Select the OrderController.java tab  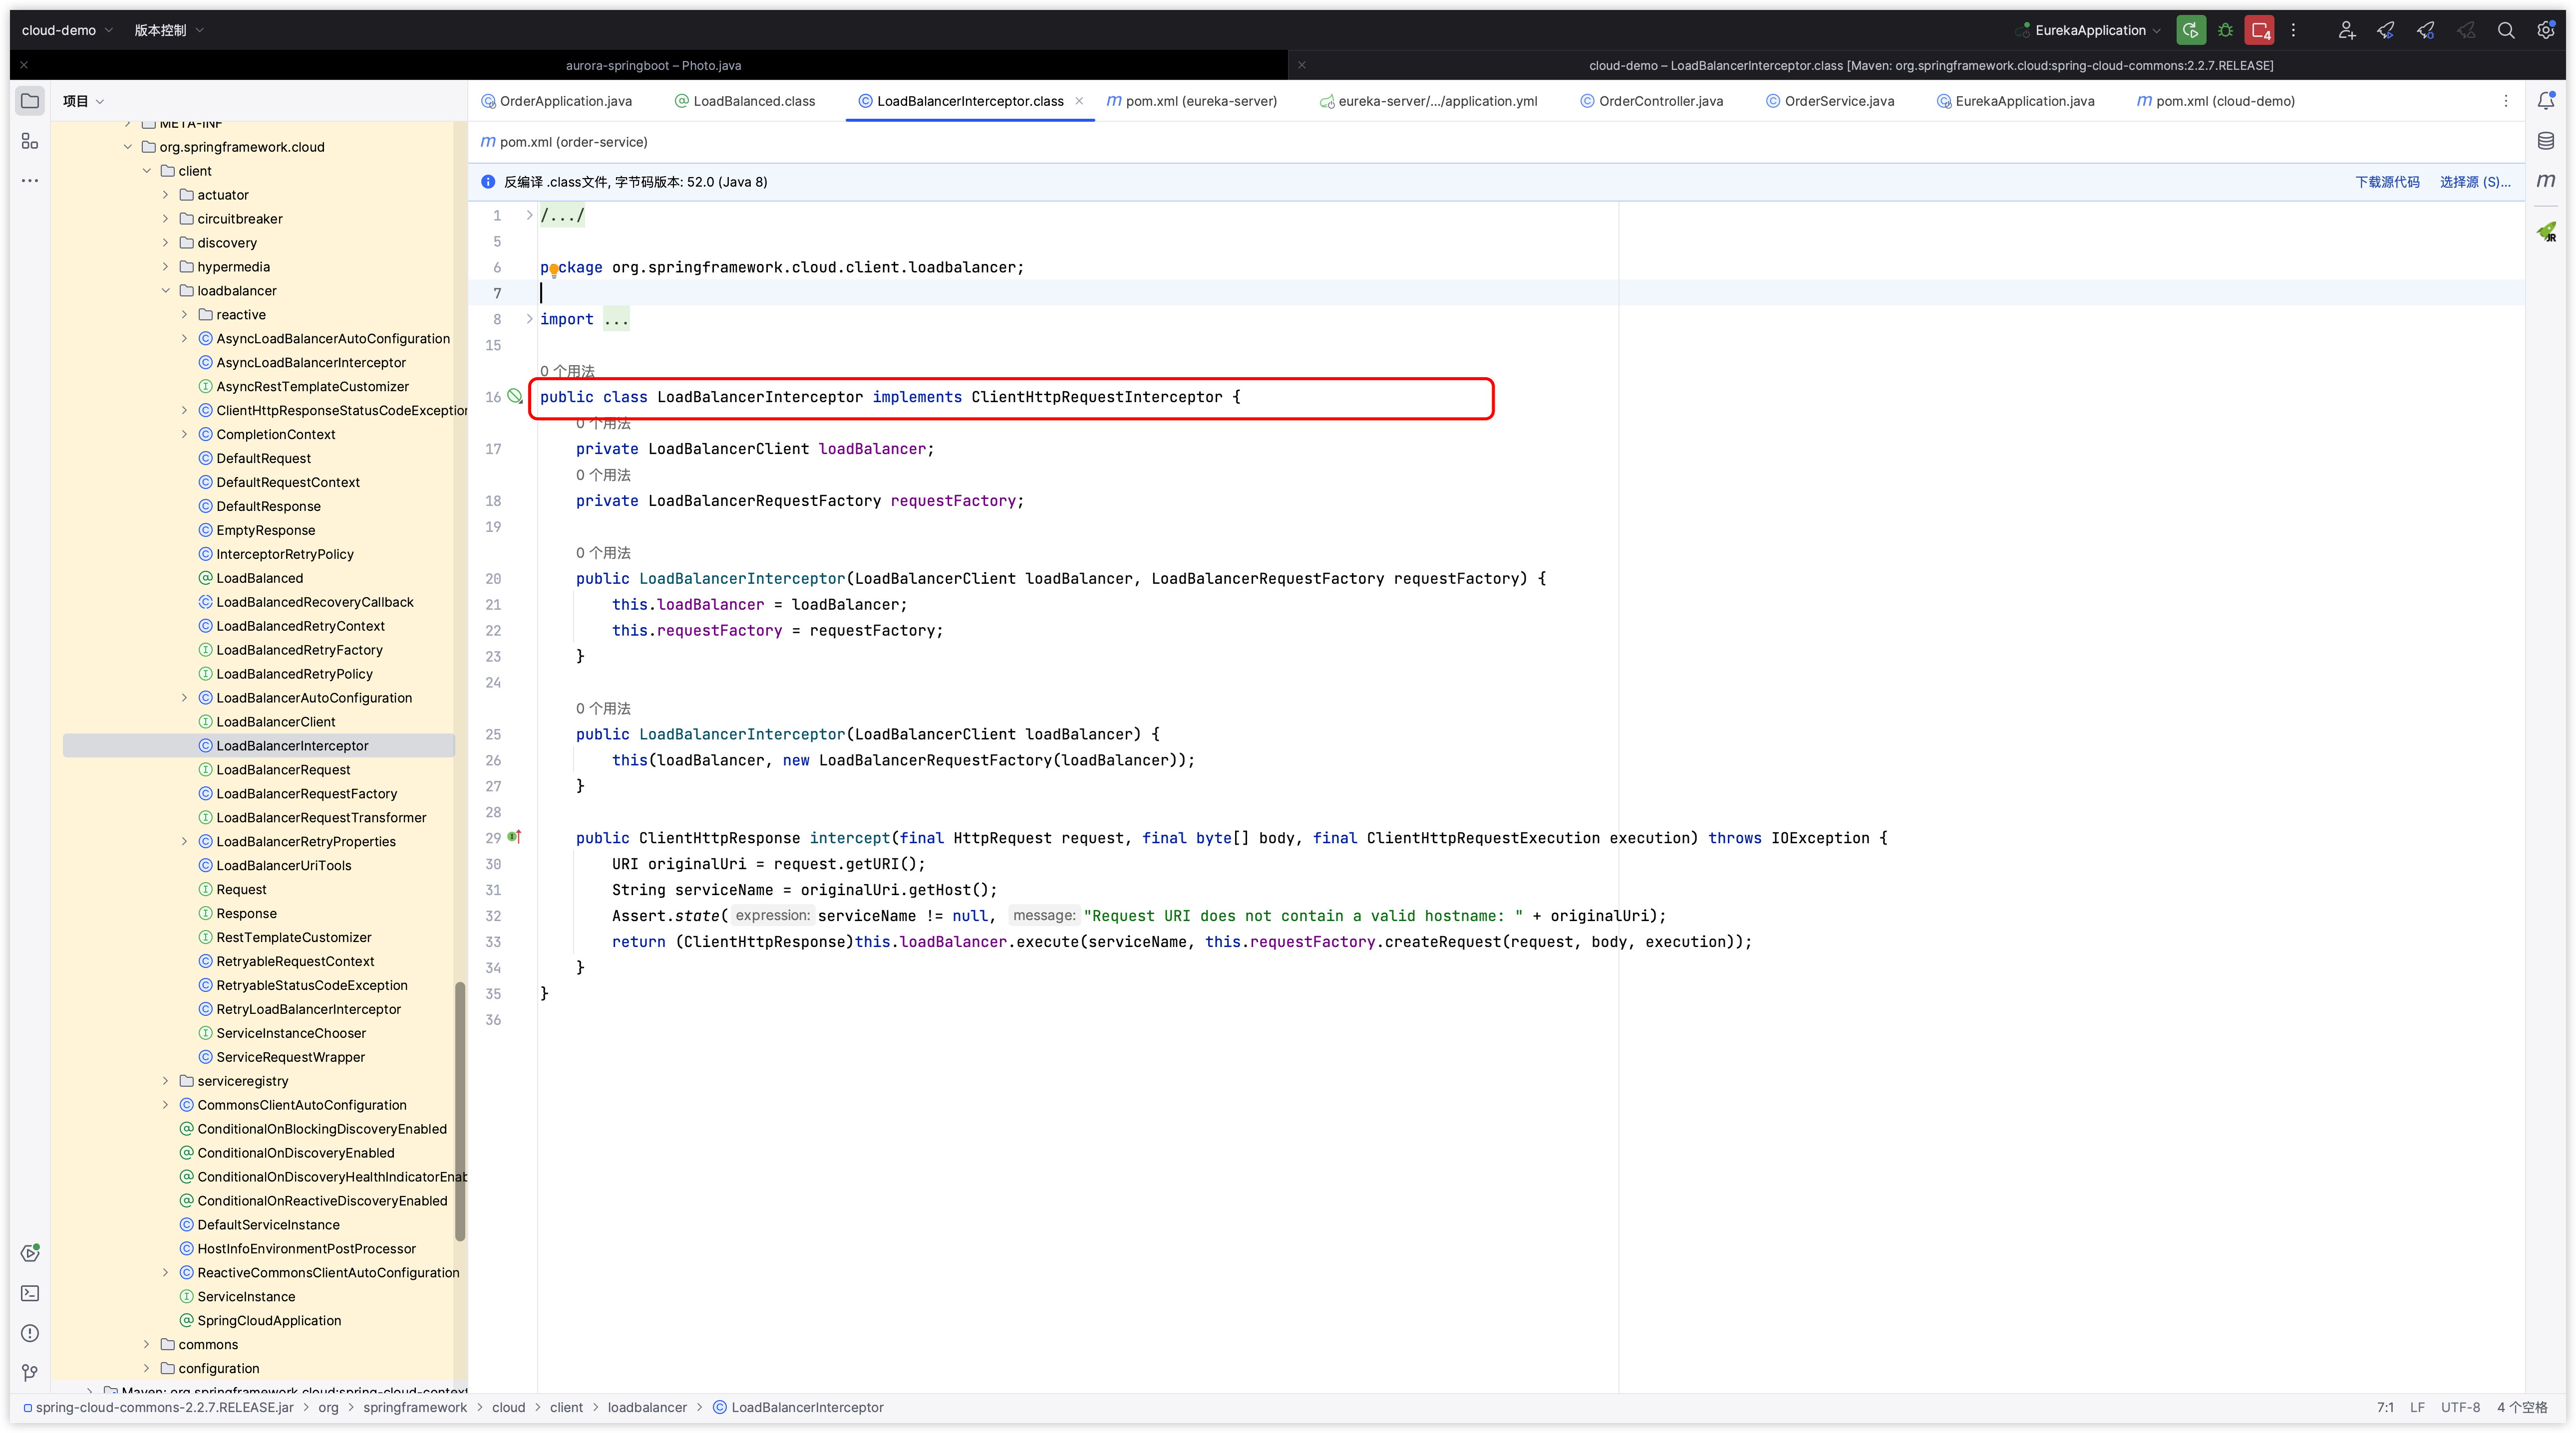(x=1659, y=101)
